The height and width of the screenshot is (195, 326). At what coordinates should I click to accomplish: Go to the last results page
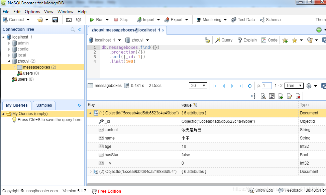[241, 86]
